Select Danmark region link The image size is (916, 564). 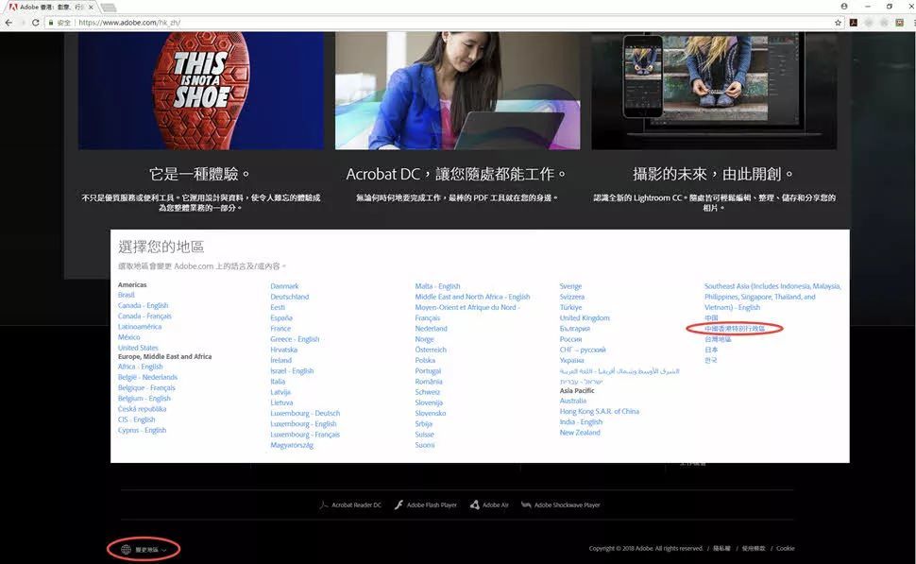(284, 286)
